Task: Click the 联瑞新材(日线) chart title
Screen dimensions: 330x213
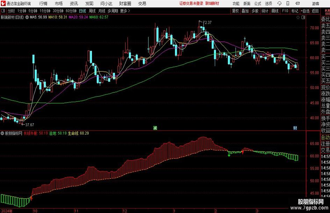Action: coord(13,17)
